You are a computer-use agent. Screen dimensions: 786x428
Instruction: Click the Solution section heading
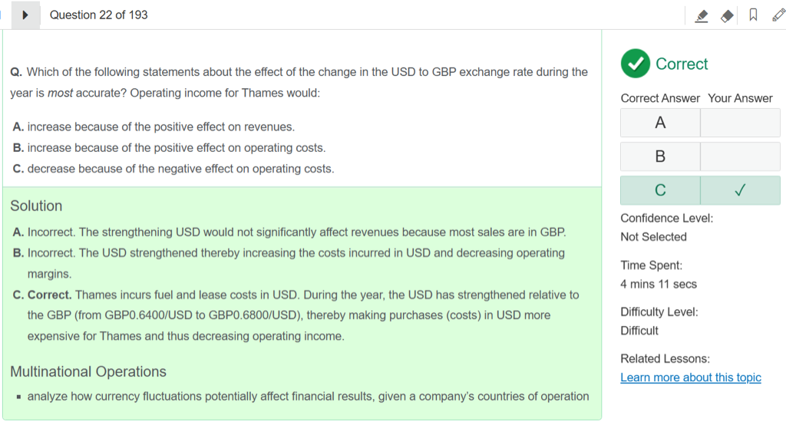point(36,206)
